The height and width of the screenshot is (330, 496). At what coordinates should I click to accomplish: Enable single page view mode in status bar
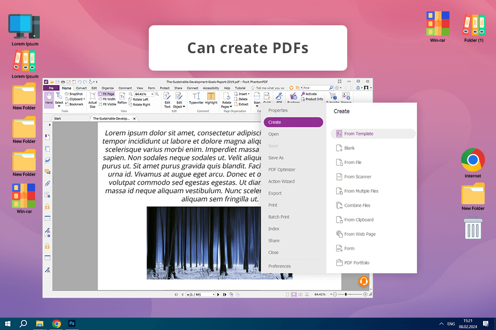click(287, 294)
